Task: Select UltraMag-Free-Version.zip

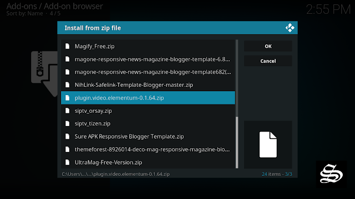Action: coord(148,162)
